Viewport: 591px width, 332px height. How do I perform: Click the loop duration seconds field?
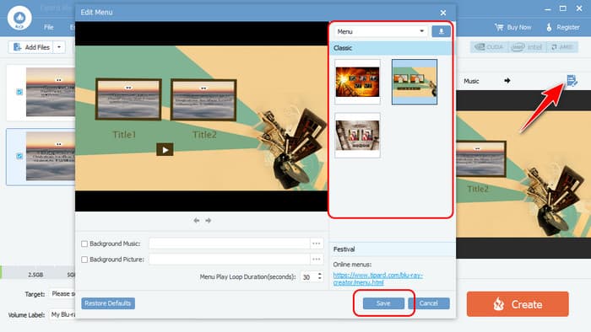click(308, 276)
